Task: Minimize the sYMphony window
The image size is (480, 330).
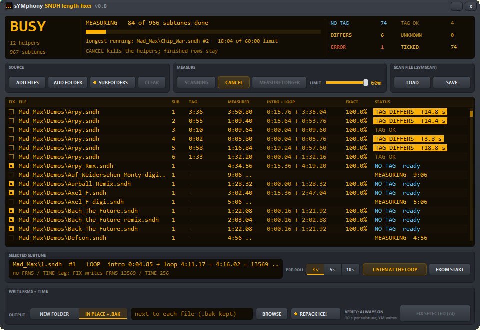Action: coord(456,6)
